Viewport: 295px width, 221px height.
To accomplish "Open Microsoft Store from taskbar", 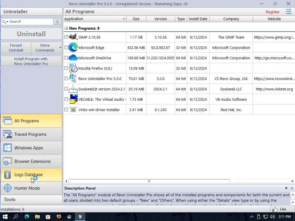I will 48,217.
